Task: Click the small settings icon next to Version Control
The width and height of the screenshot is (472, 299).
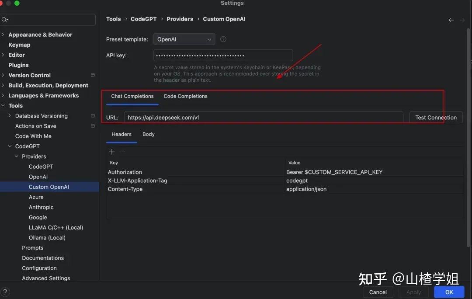Action: point(92,75)
